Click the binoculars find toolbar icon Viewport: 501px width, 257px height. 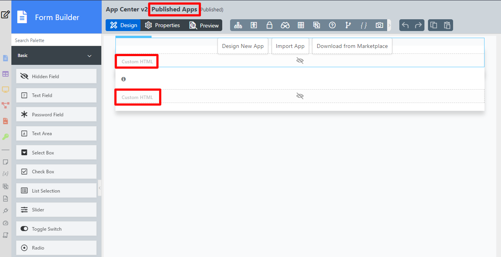pyautogui.click(x=285, y=25)
